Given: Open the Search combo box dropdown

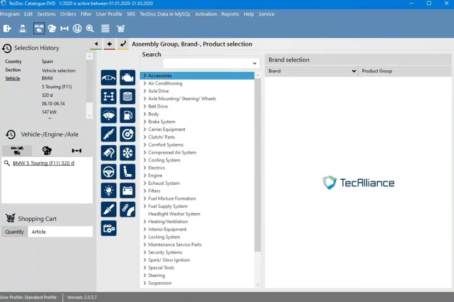Looking at the screenshot, I should coord(254,64).
